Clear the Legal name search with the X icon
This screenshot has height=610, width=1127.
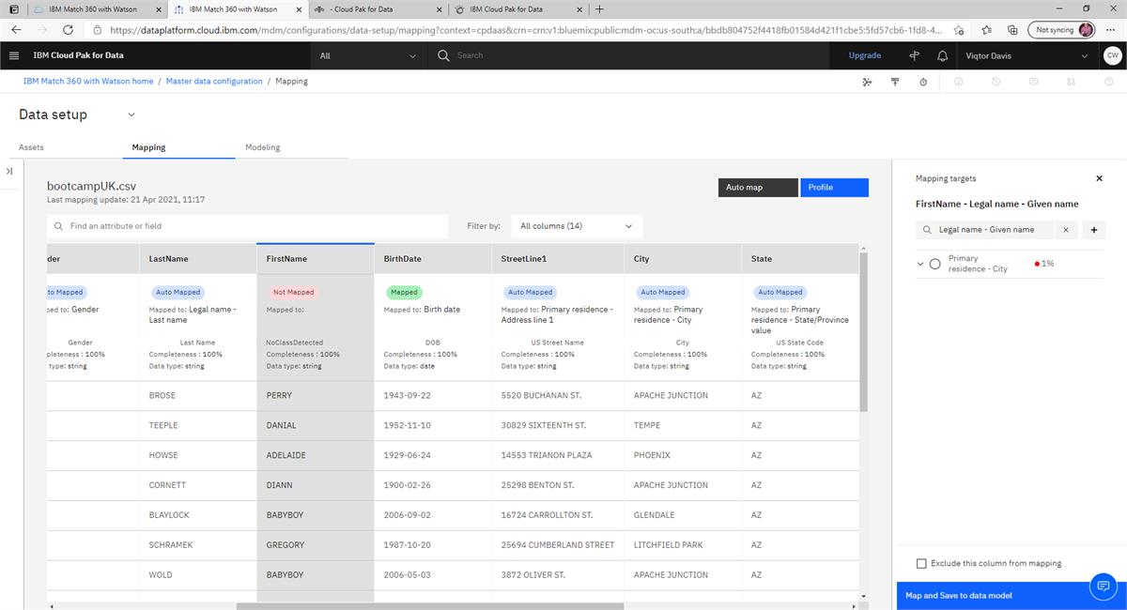click(x=1066, y=229)
